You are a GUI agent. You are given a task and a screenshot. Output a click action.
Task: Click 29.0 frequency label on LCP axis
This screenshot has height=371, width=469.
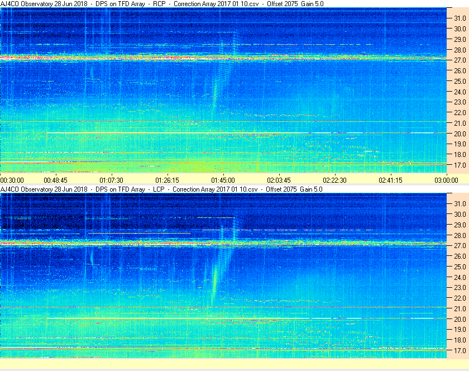pos(460,225)
